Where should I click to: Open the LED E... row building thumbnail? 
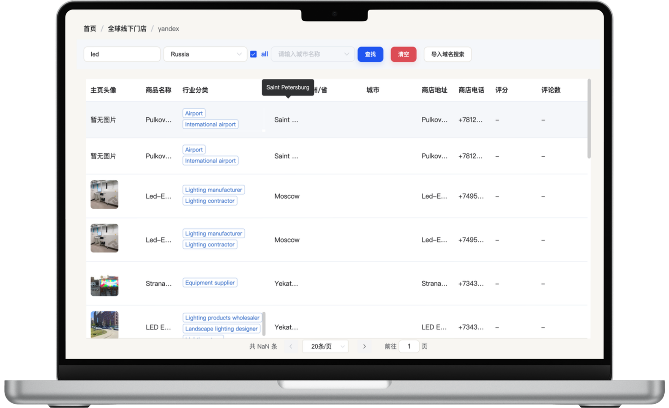(104, 325)
